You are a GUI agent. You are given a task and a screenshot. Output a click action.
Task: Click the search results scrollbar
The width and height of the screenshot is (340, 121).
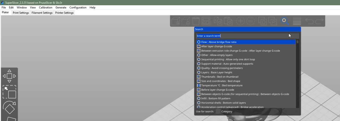click(297, 74)
